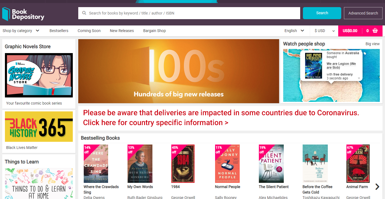Open the shopping basket icon

tap(375, 31)
